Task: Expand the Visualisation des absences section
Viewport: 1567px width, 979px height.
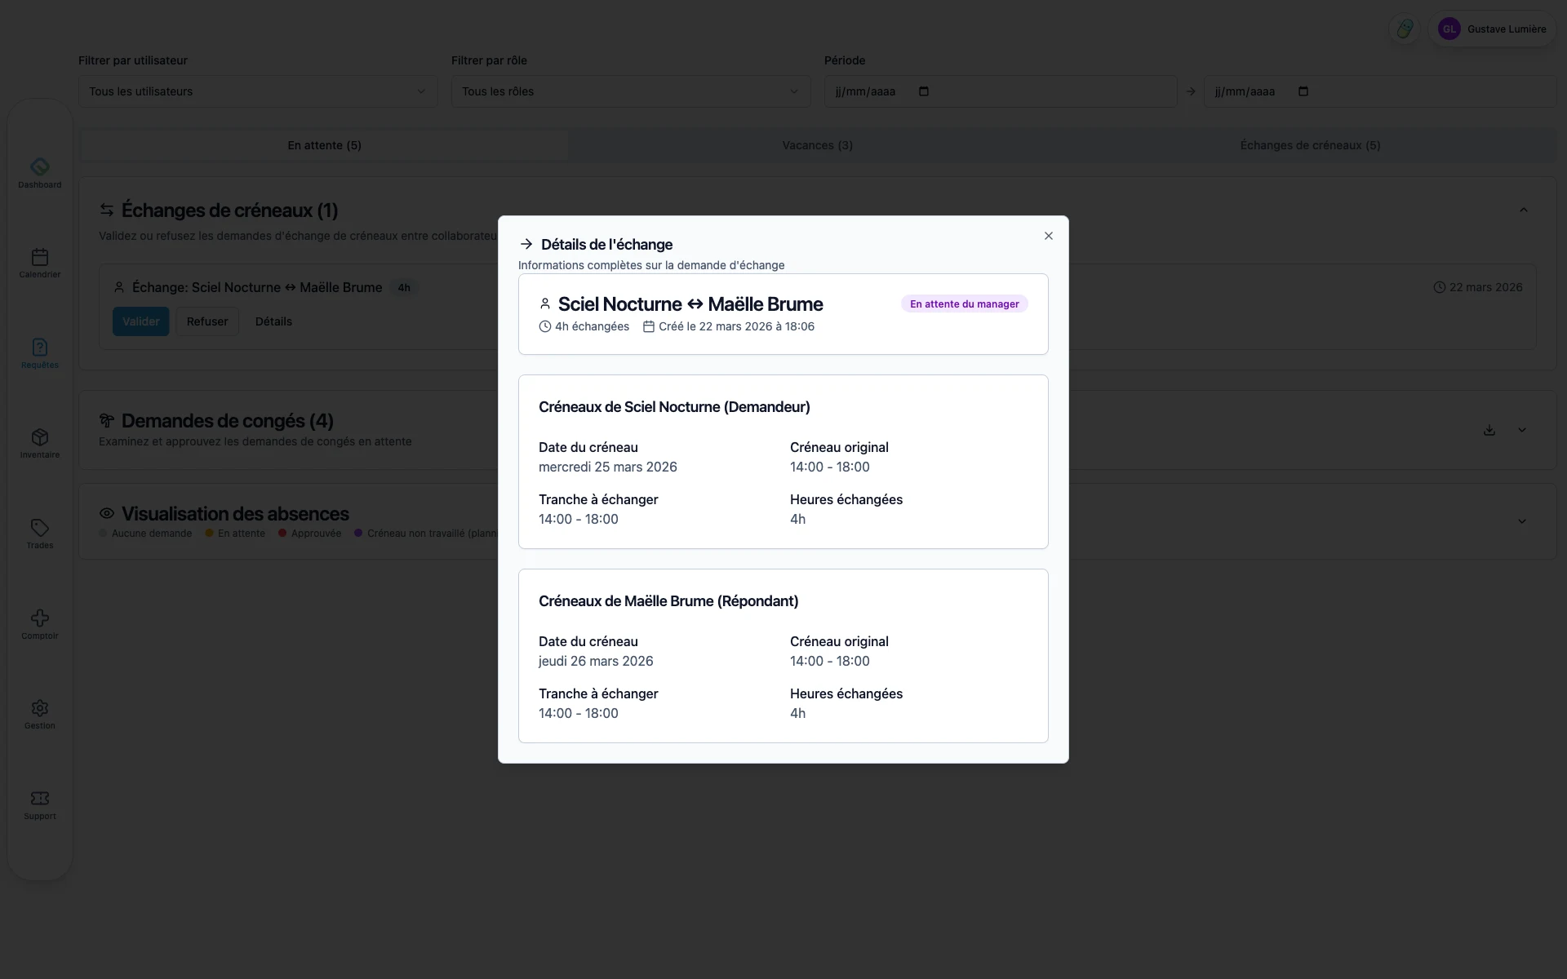Action: tap(1521, 521)
